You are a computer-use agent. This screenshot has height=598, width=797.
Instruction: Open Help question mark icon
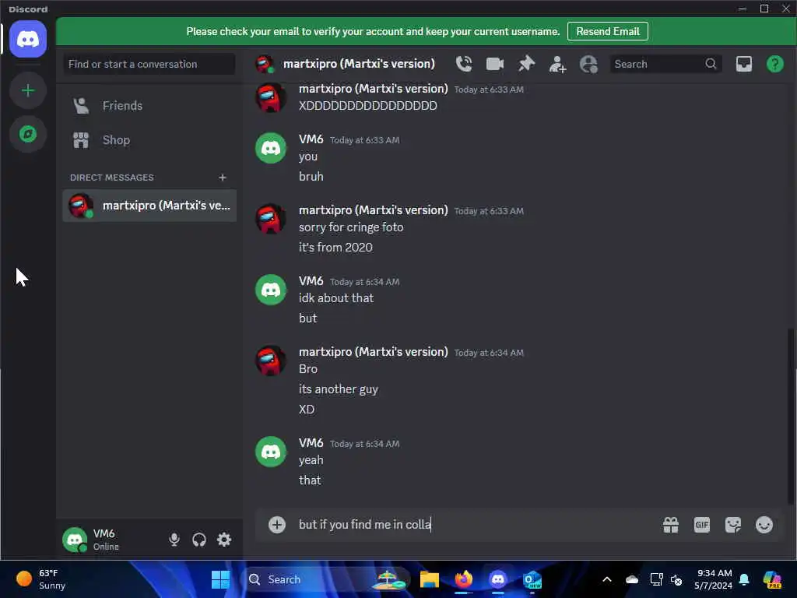click(774, 64)
